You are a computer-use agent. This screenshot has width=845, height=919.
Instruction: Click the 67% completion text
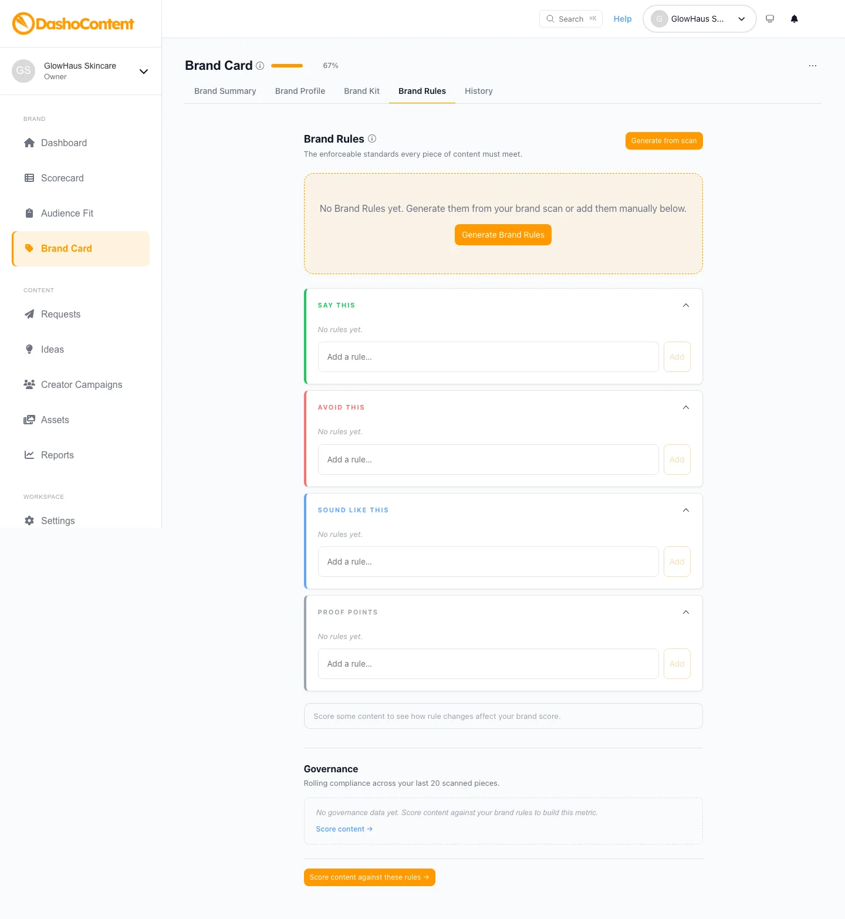(x=330, y=66)
